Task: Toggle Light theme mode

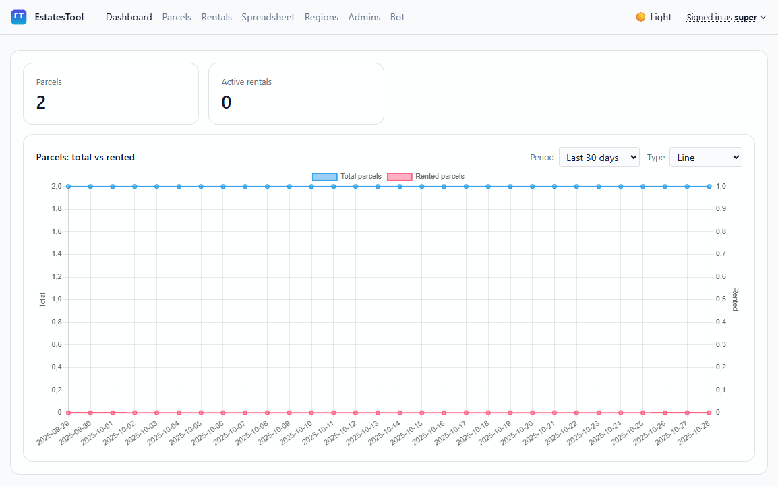Action: 651,17
